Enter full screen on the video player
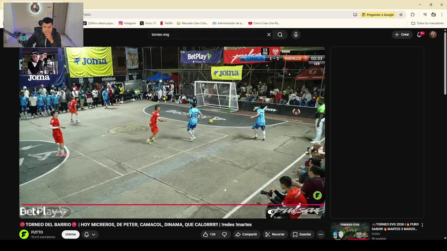 coord(316,212)
